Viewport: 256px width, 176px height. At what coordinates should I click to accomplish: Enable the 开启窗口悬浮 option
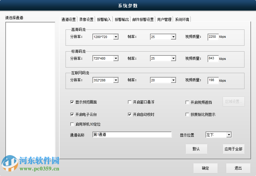coord(130,102)
